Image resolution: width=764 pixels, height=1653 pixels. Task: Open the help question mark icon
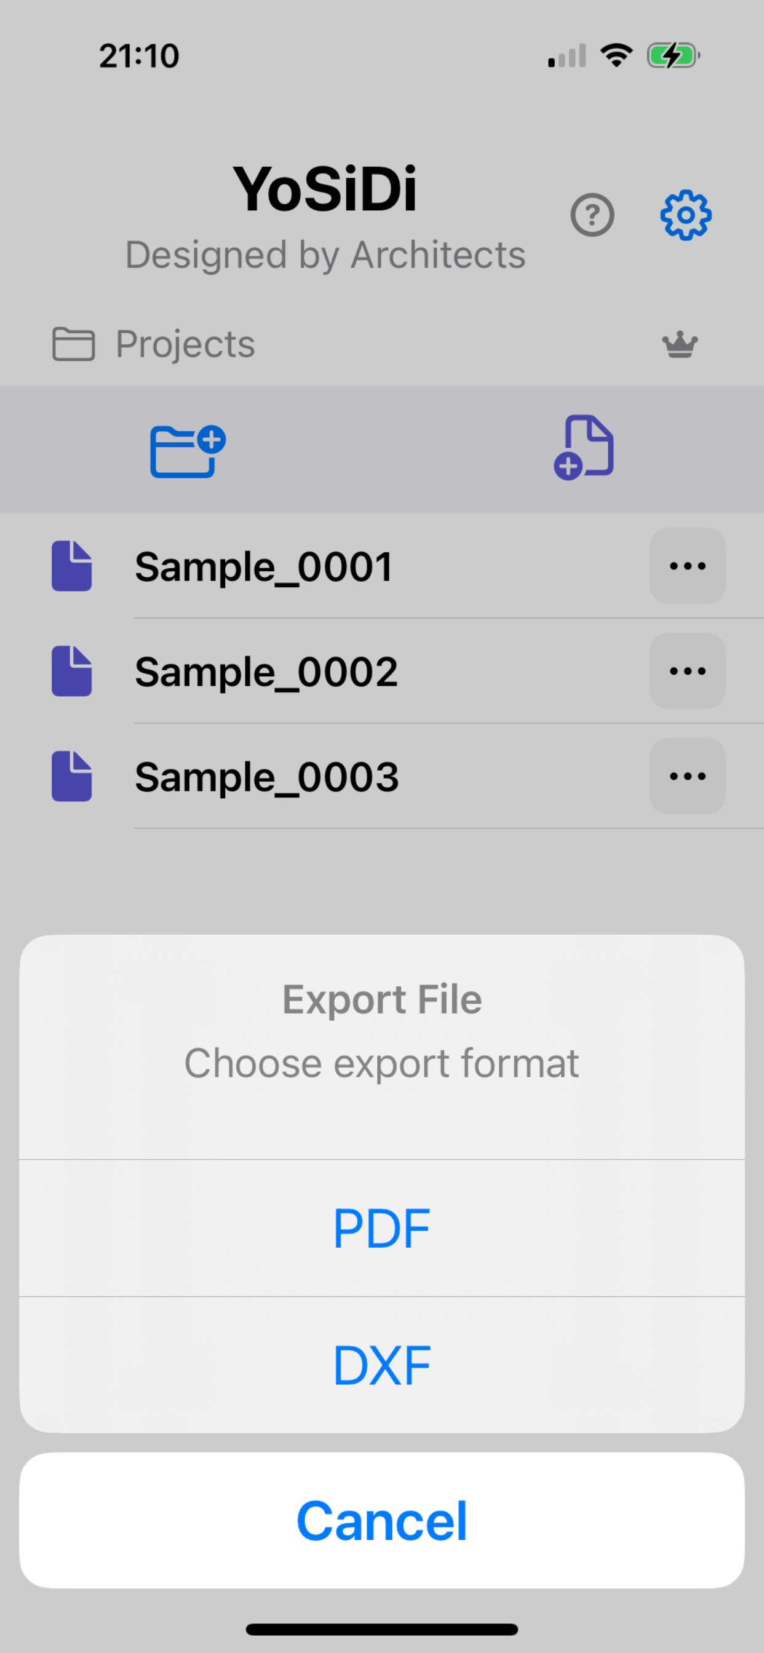[592, 215]
